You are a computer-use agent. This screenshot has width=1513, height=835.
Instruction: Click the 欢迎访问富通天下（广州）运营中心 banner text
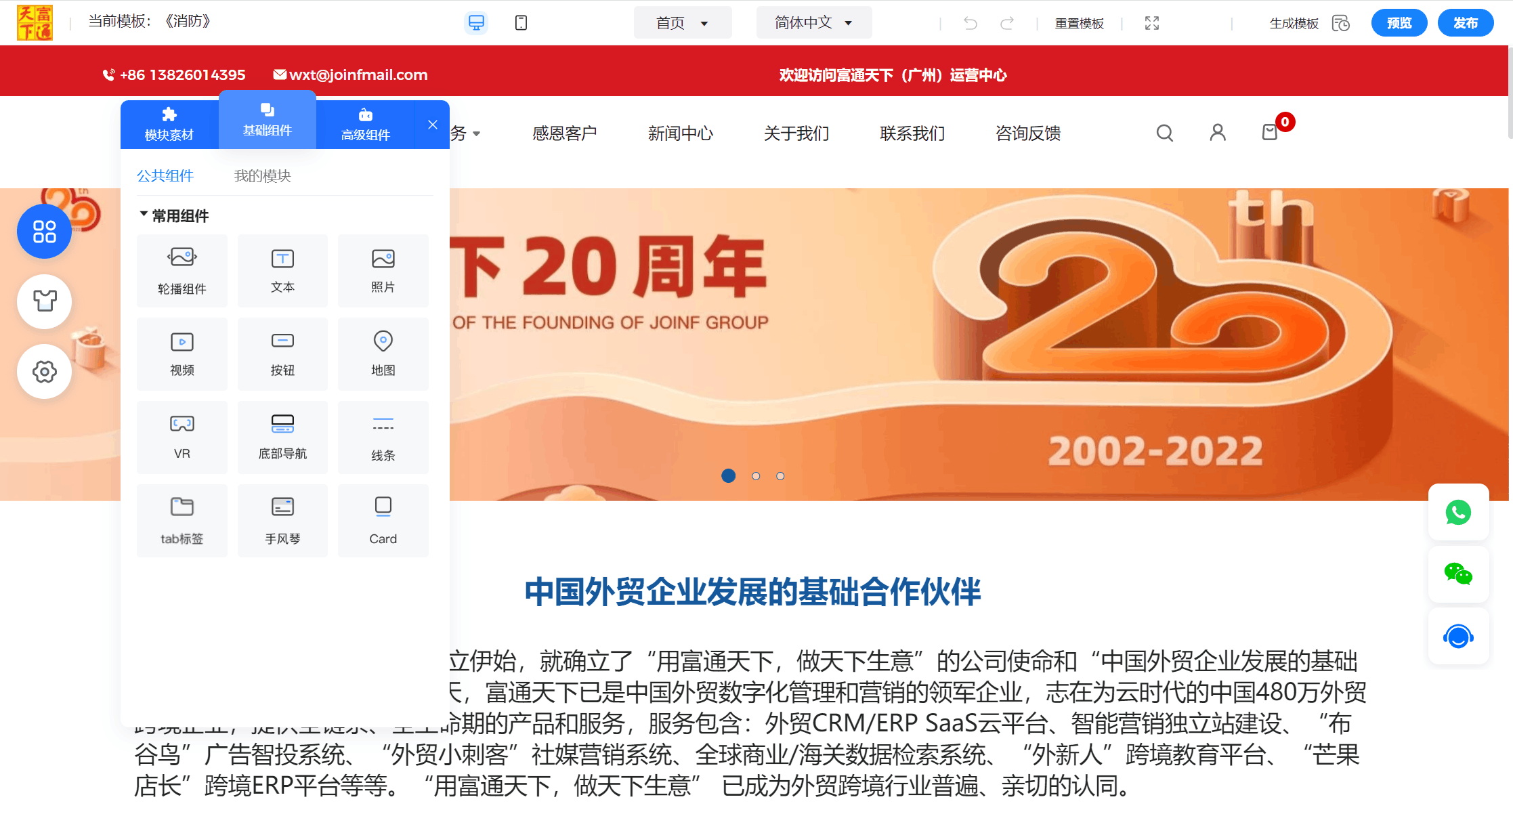pos(893,74)
